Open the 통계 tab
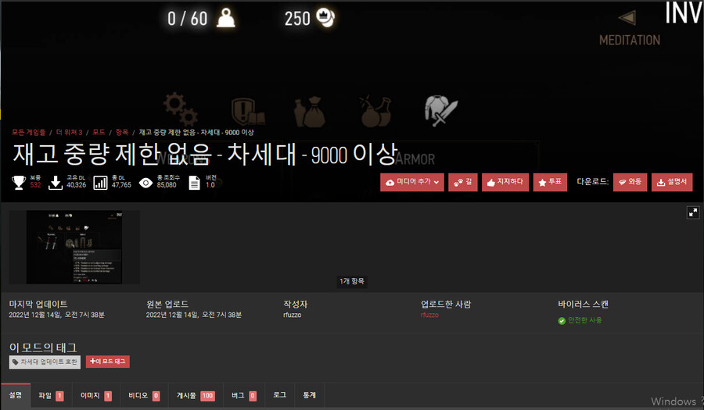Viewport: 704px width, 410px height. 309,395
